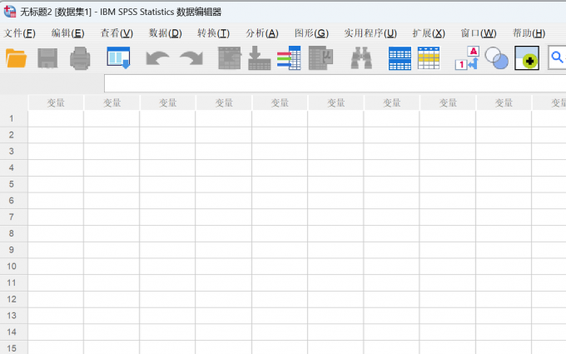Select row header 15
This screenshot has width=566, height=354.
13,347
